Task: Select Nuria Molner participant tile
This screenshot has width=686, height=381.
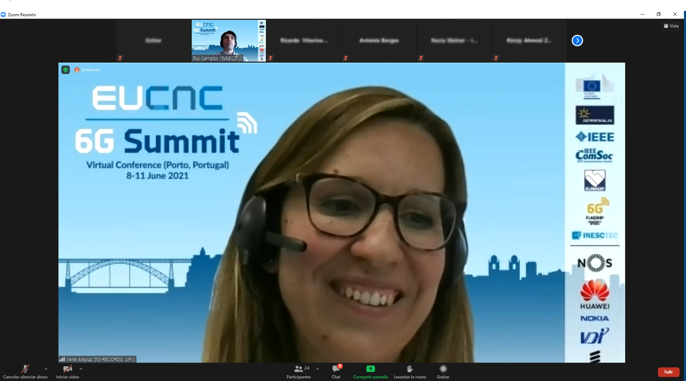Action: [454, 40]
